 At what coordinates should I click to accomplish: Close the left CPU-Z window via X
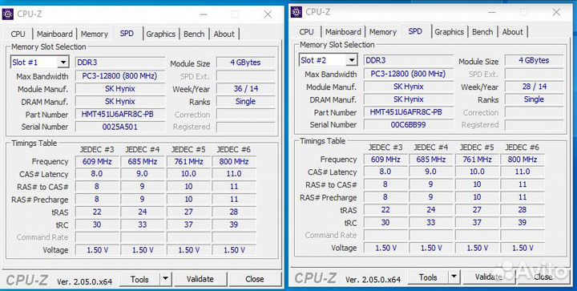pos(268,14)
